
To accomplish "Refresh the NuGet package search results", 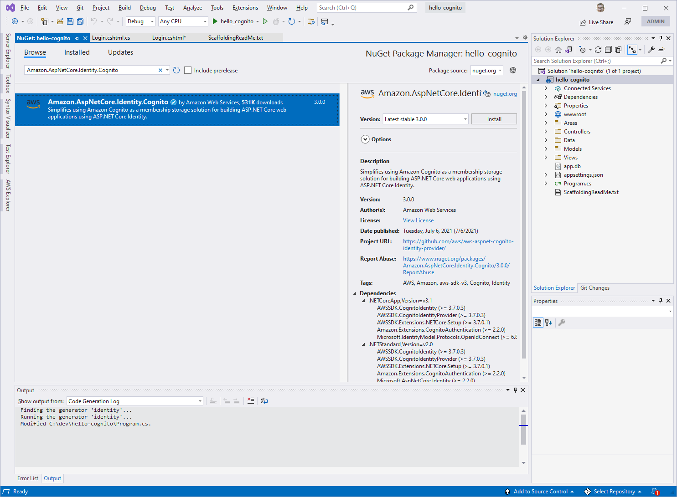I will point(176,70).
